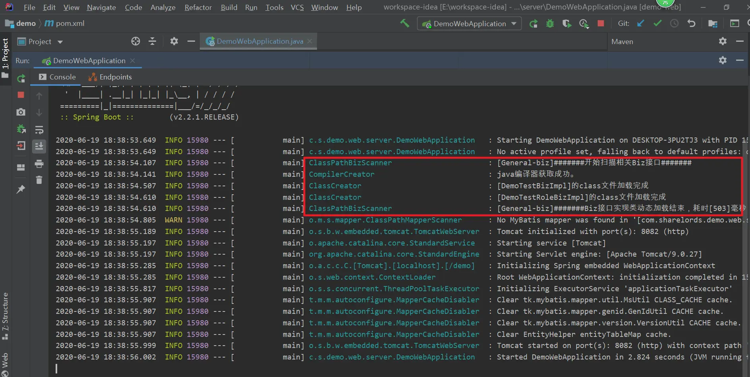
Task: Move down the stack trace arrow
Action: coord(39,113)
